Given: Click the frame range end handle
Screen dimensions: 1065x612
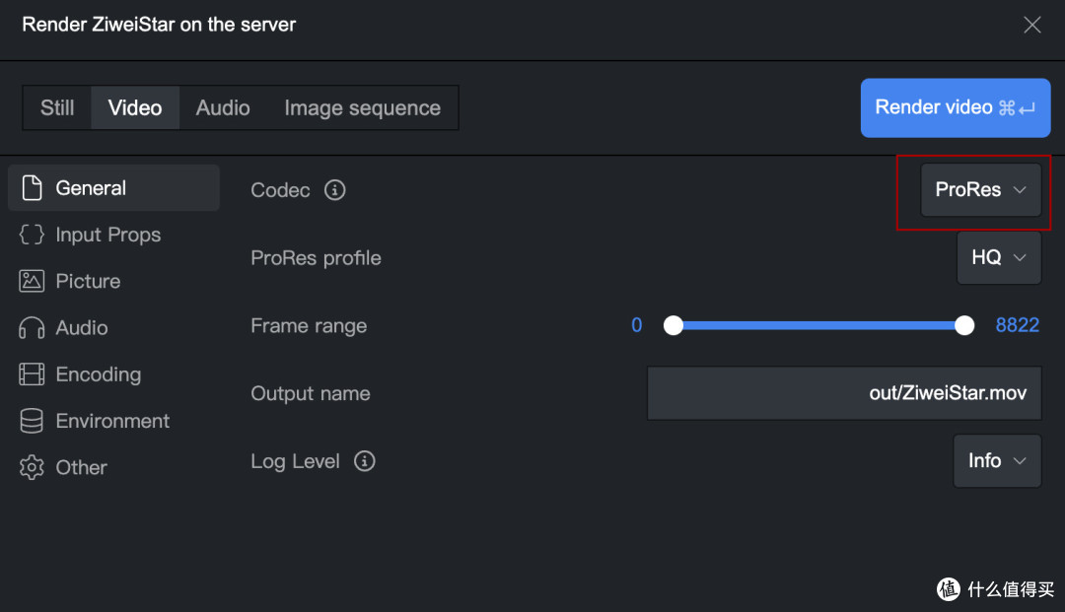Looking at the screenshot, I should click(x=963, y=325).
